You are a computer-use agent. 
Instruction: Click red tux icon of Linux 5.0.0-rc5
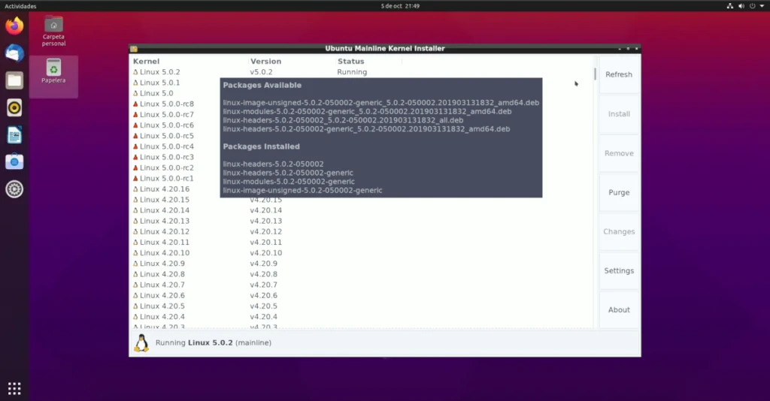135,136
